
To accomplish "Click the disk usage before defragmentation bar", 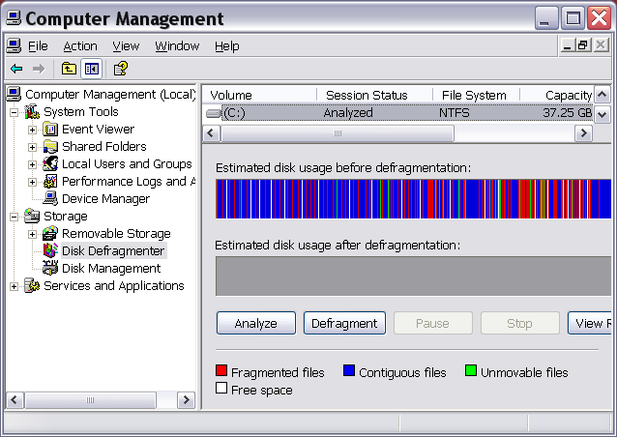I will 413,198.
